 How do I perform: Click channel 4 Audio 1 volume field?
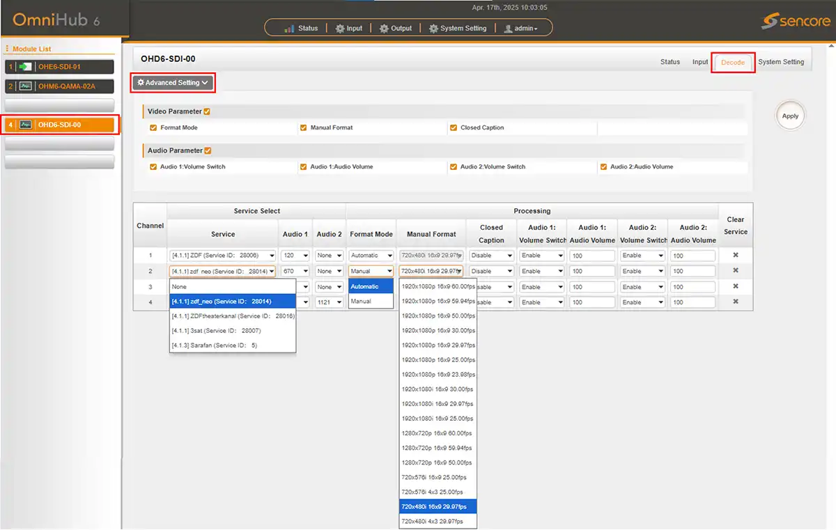(x=592, y=302)
